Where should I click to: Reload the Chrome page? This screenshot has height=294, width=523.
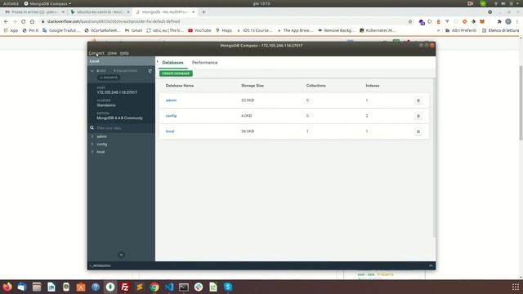click(23, 21)
